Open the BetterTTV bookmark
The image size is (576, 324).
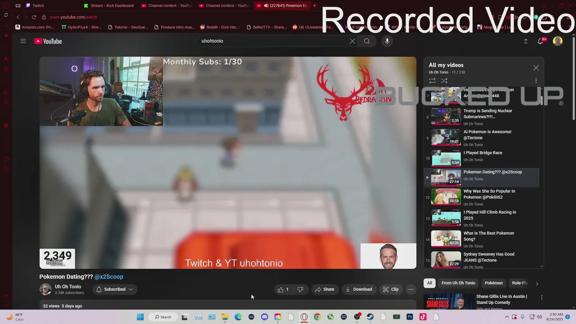pyautogui.click(x=266, y=27)
